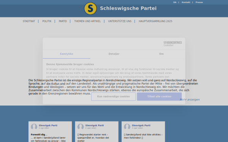Click 'Sønderjylland skal ikke afvikles' post text

point(143,136)
